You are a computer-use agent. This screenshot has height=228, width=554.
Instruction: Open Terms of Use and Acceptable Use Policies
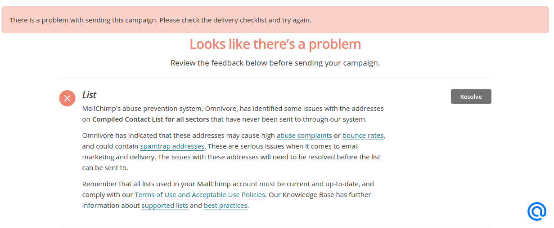coord(200,195)
